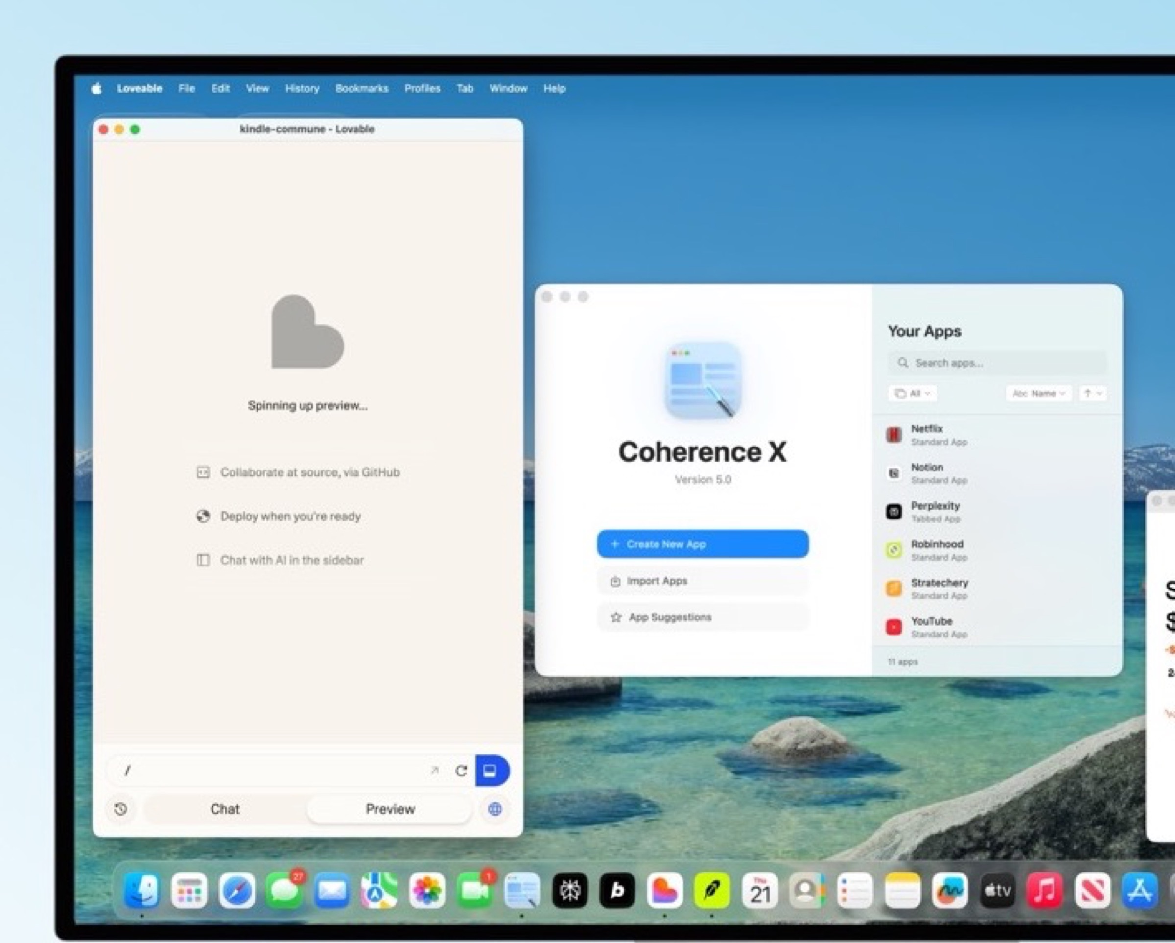Change sort direction arrow dropdown
Screen dimensions: 1175x943
[x=1093, y=393]
